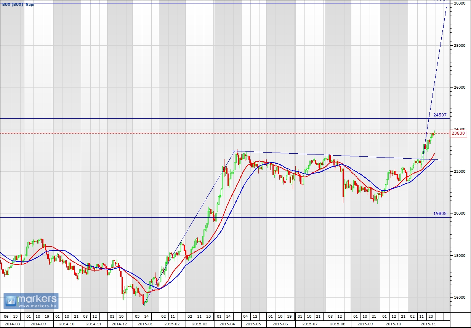Viewport: 471px width, 328px height.
Task: Click day tick 19 of month 2014.09
Action: coord(46,317)
